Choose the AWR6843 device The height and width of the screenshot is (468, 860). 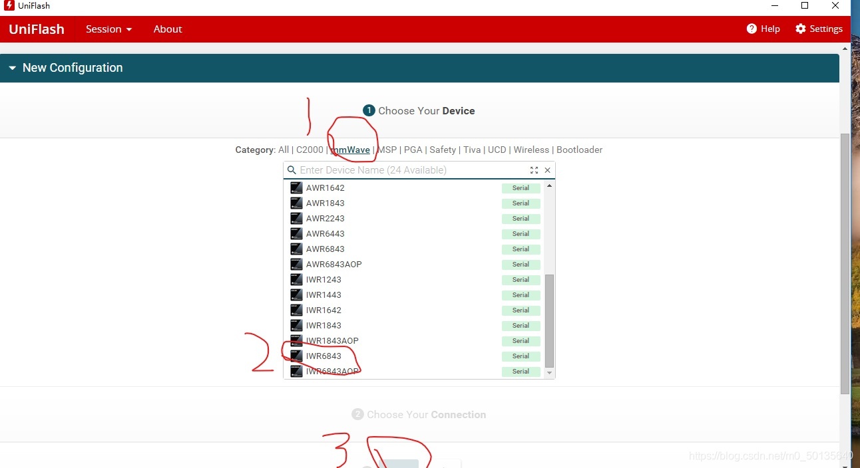pos(415,249)
